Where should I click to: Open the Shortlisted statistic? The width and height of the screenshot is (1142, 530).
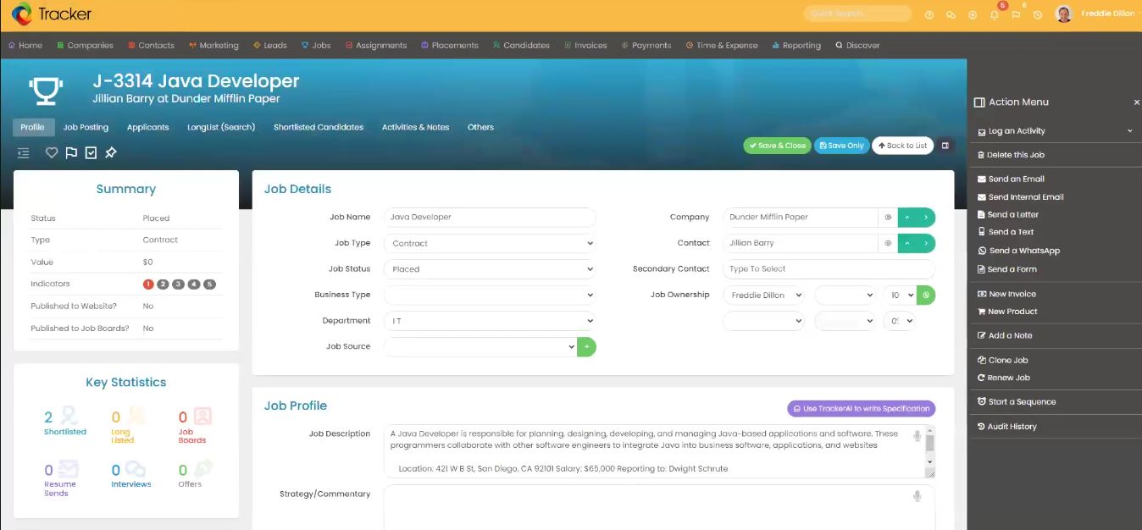tap(64, 421)
